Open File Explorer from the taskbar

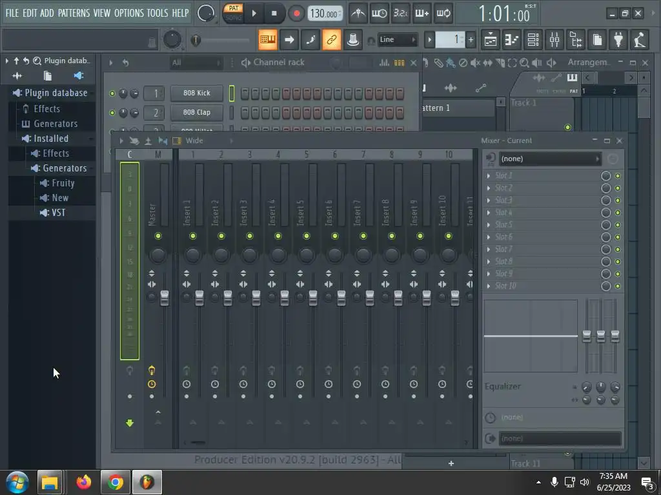(x=50, y=482)
